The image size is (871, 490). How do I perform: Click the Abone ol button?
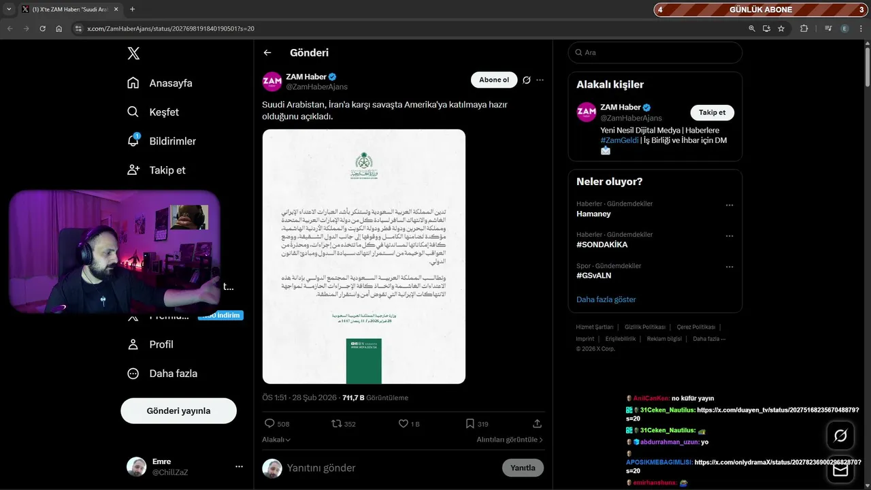(x=494, y=80)
